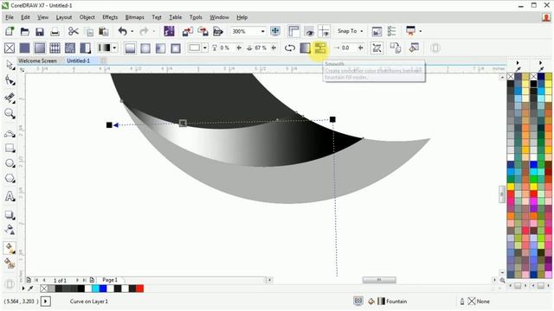Open the File menu
Image resolution: width=554 pixels, height=311 pixels.
point(10,17)
